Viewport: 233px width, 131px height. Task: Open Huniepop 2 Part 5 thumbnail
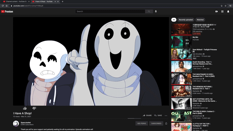click(181, 127)
